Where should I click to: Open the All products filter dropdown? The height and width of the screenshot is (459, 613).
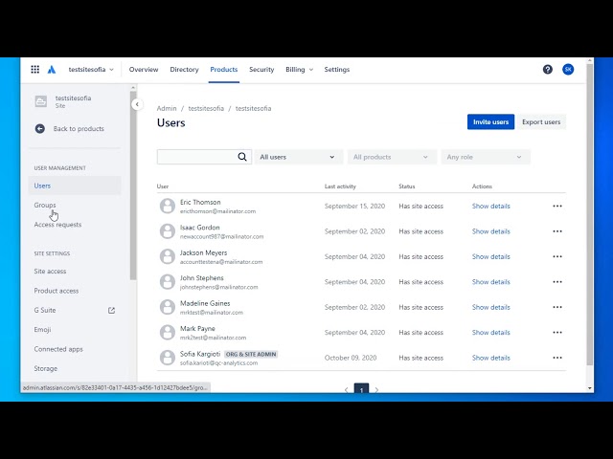(x=392, y=157)
